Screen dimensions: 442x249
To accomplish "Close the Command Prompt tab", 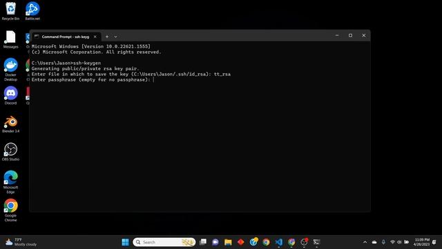I will [95, 37].
